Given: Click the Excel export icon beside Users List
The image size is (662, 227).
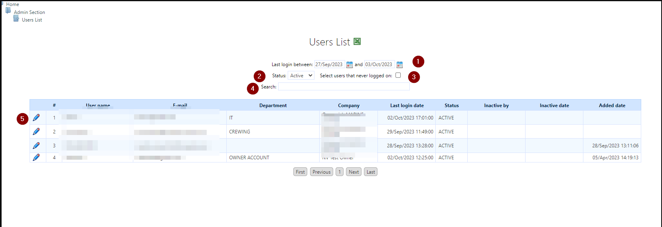Looking at the screenshot, I should (x=357, y=41).
